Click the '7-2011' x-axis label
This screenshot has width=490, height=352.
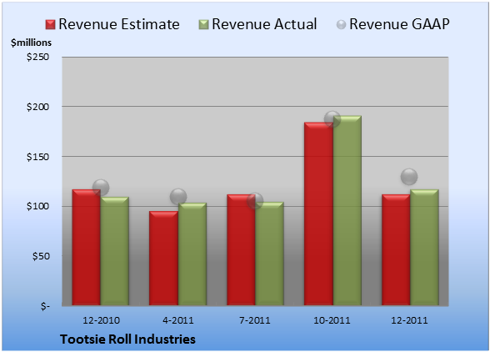(x=255, y=320)
